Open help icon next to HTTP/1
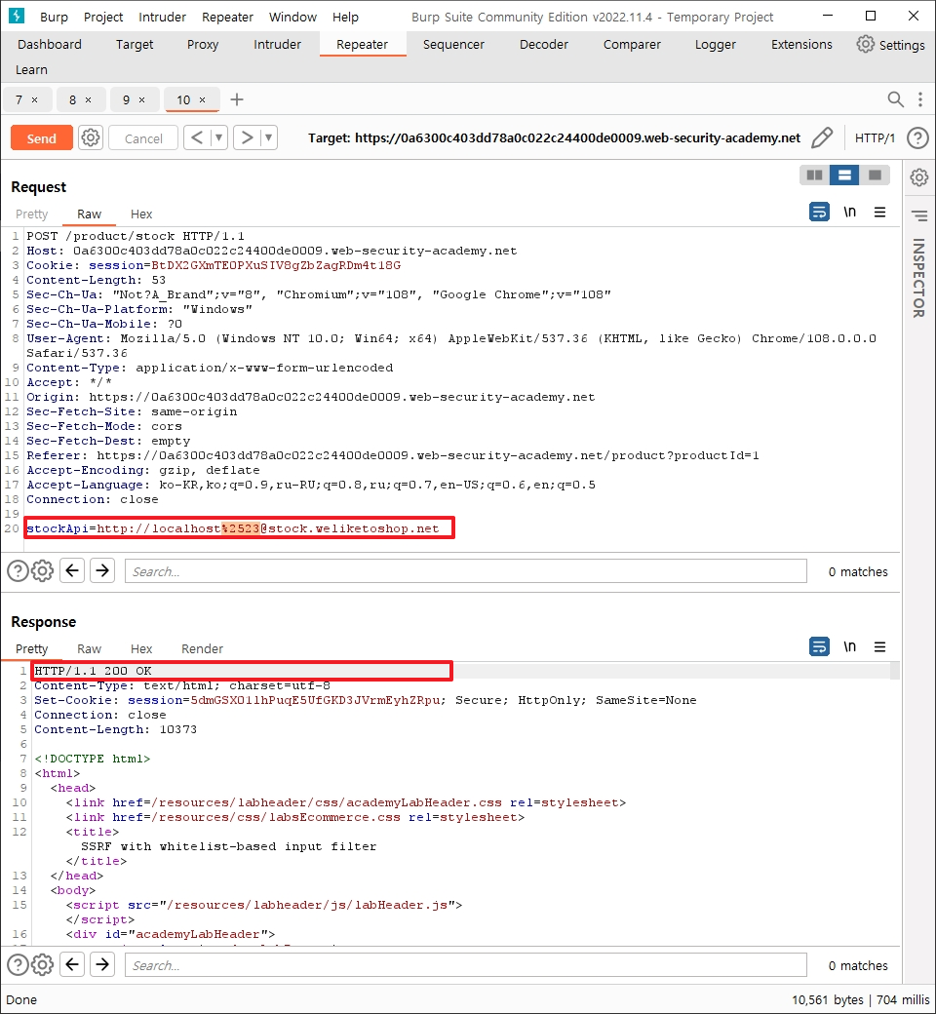 click(x=917, y=137)
